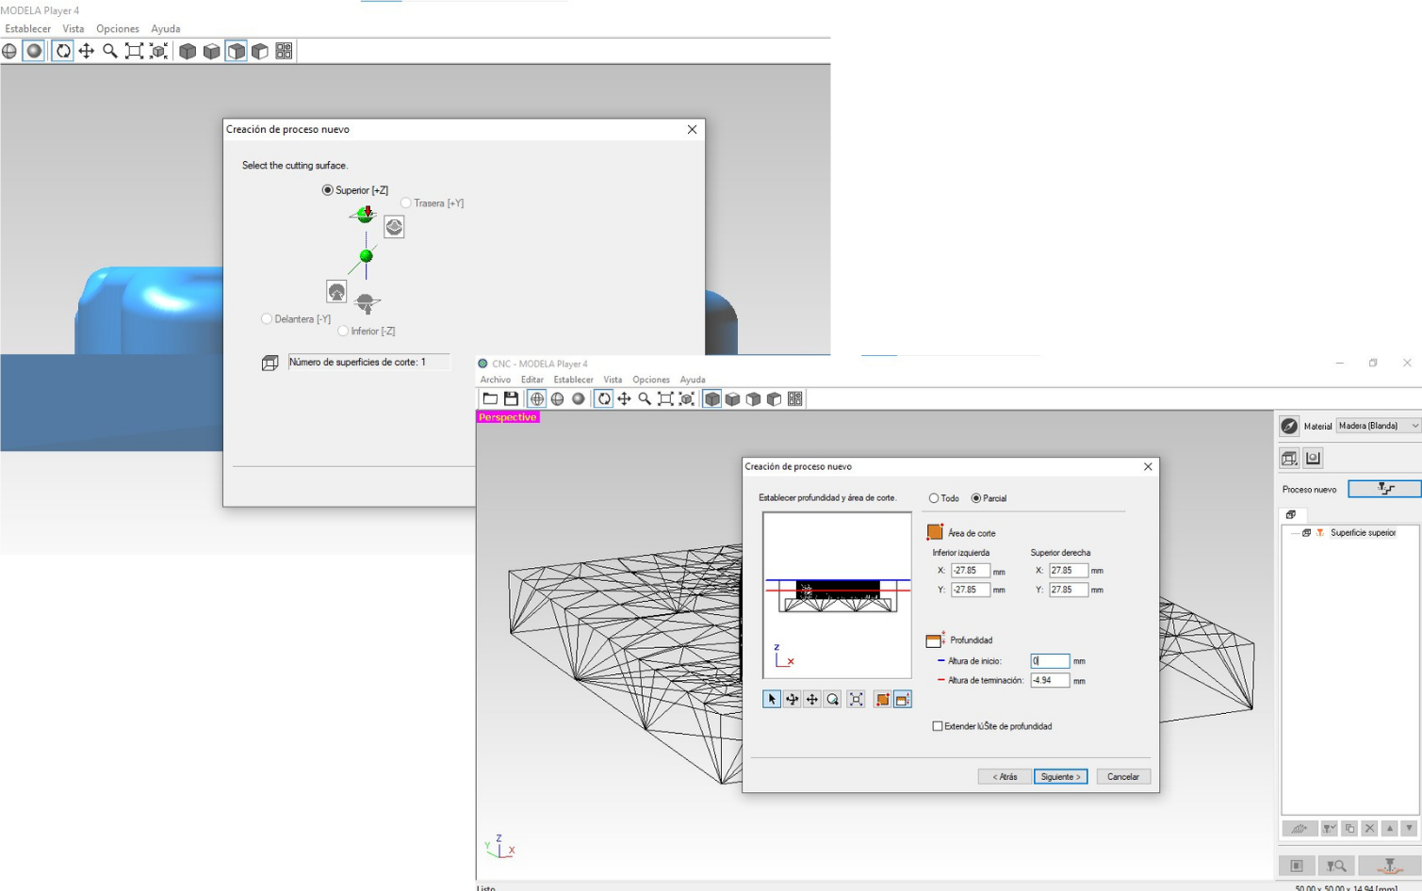This screenshot has height=891, width=1422.
Task: Open the Opciones menu in CNC window
Action: [650, 380]
